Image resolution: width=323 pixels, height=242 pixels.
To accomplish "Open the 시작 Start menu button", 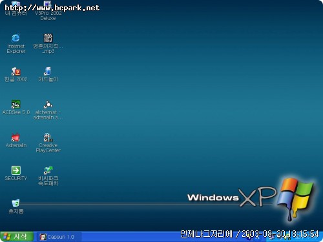I will (x=17, y=237).
